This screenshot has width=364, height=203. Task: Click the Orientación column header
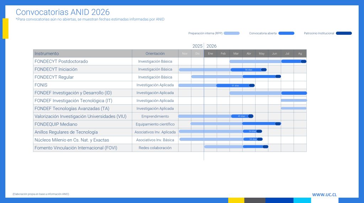pos(155,54)
